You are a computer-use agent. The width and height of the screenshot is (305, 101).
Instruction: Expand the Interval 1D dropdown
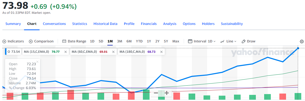tap(202, 41)
